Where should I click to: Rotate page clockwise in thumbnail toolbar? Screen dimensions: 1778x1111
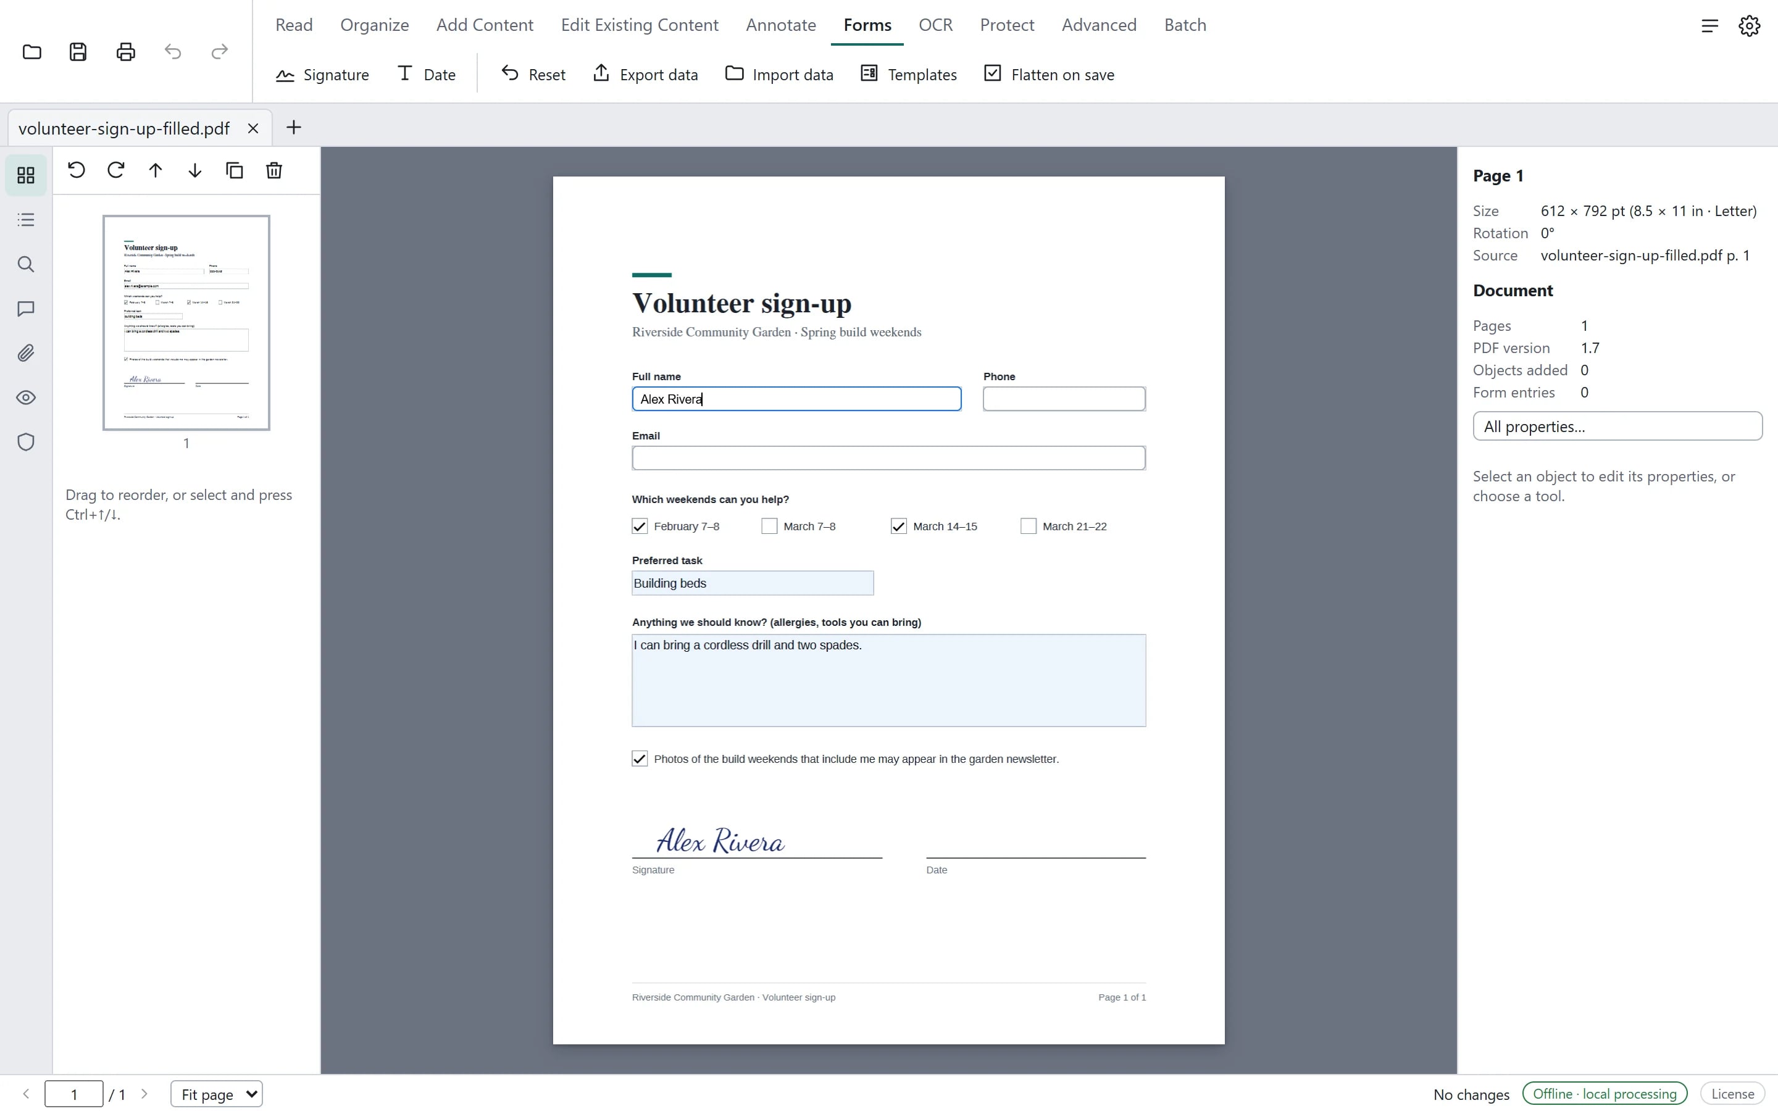(x=116, y=170)
